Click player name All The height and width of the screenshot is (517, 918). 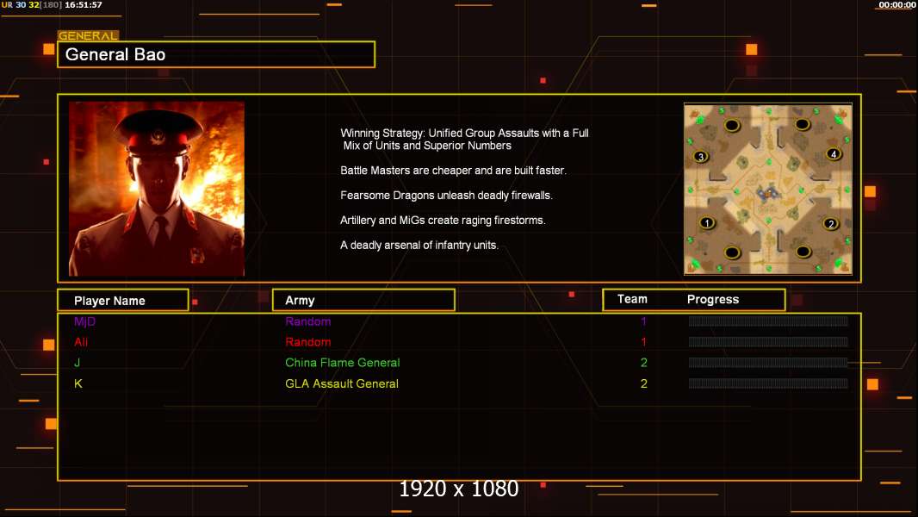click(x=81, y=342)
